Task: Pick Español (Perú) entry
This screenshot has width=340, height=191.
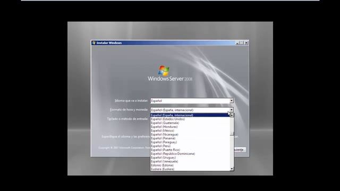Action: click(190, 146)
